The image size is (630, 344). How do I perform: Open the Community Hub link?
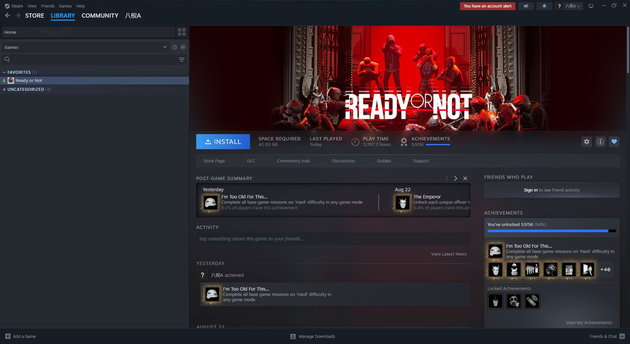293,161
